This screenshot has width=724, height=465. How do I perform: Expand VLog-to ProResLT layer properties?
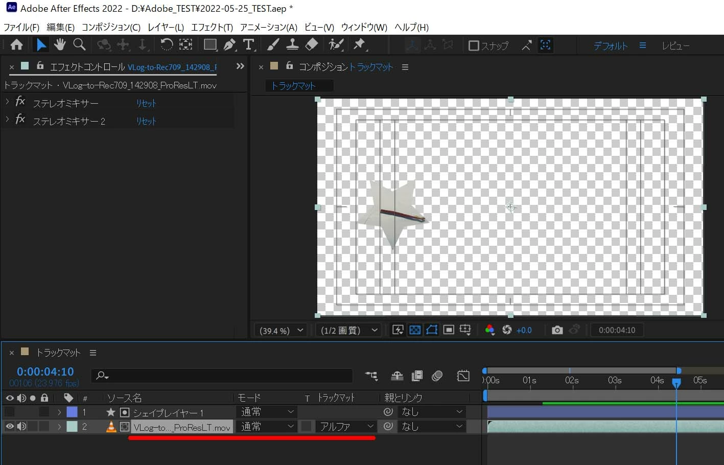[x=59, y=426]
